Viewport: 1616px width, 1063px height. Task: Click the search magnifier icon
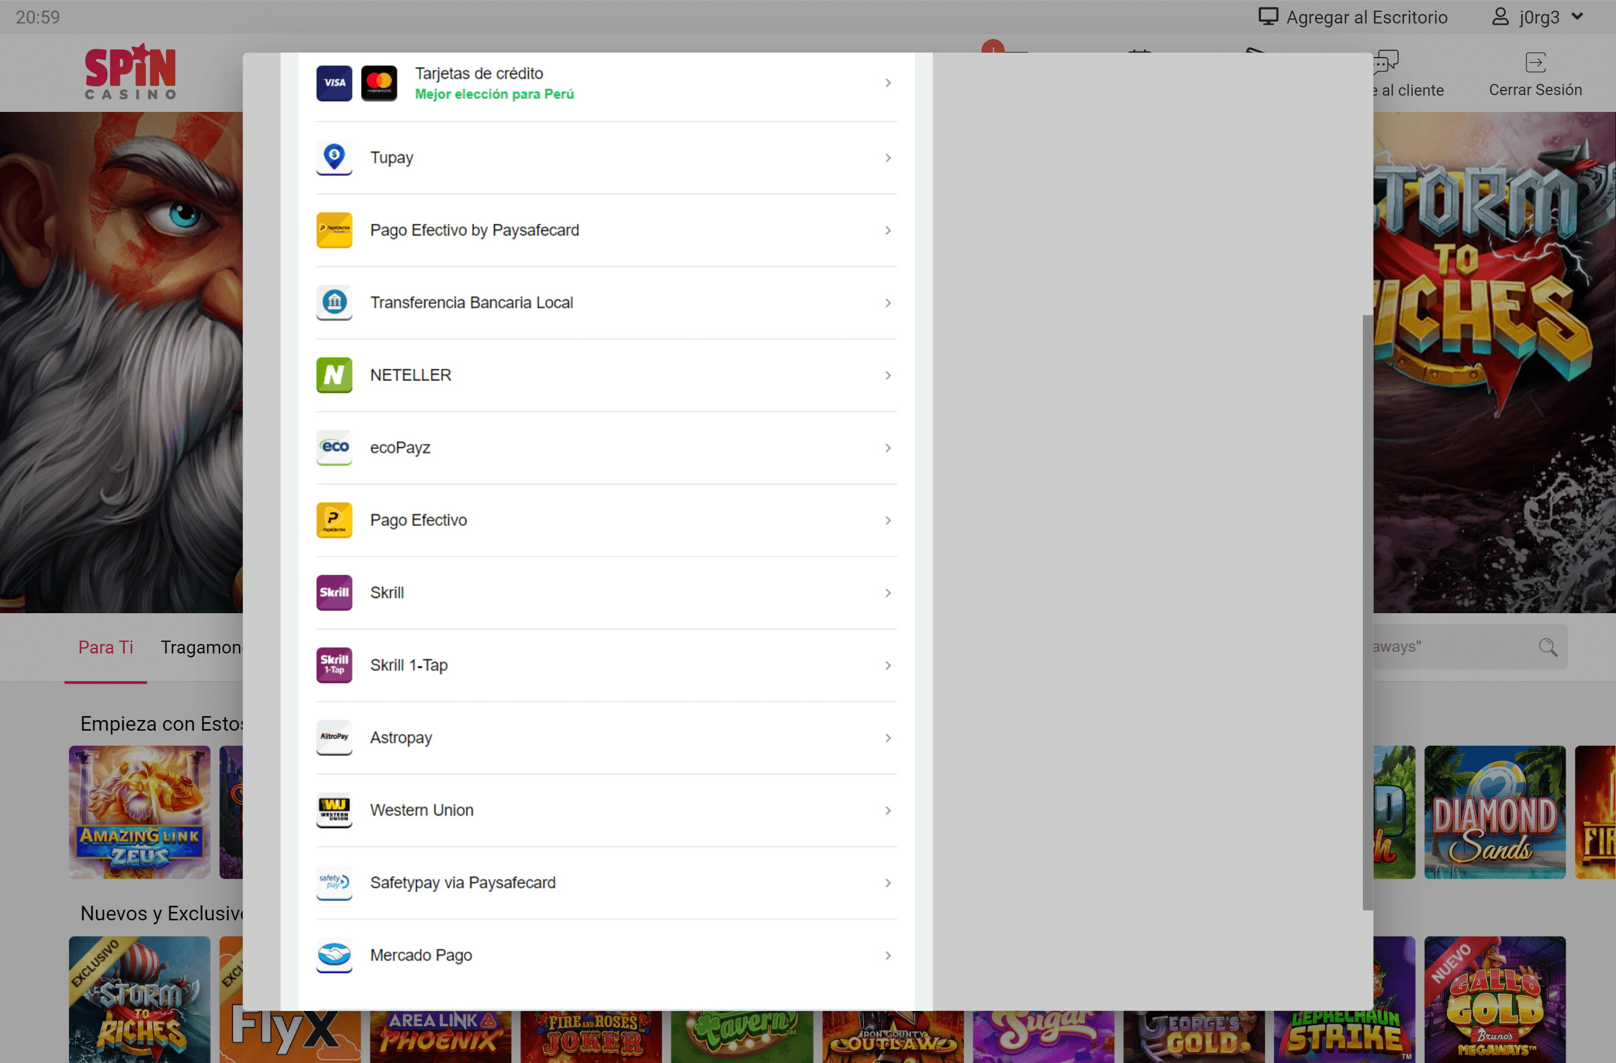coord(1548,647)
